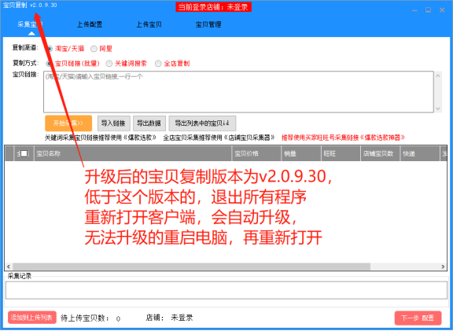Switch to the 上传宝贝 tab
Viewport: 453px width, 331px height.
click(149, 24)
